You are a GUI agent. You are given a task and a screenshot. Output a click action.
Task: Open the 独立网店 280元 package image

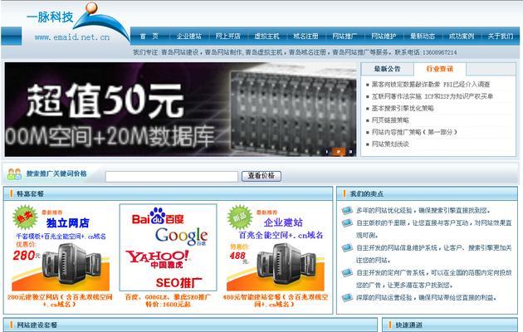point(61,247)
